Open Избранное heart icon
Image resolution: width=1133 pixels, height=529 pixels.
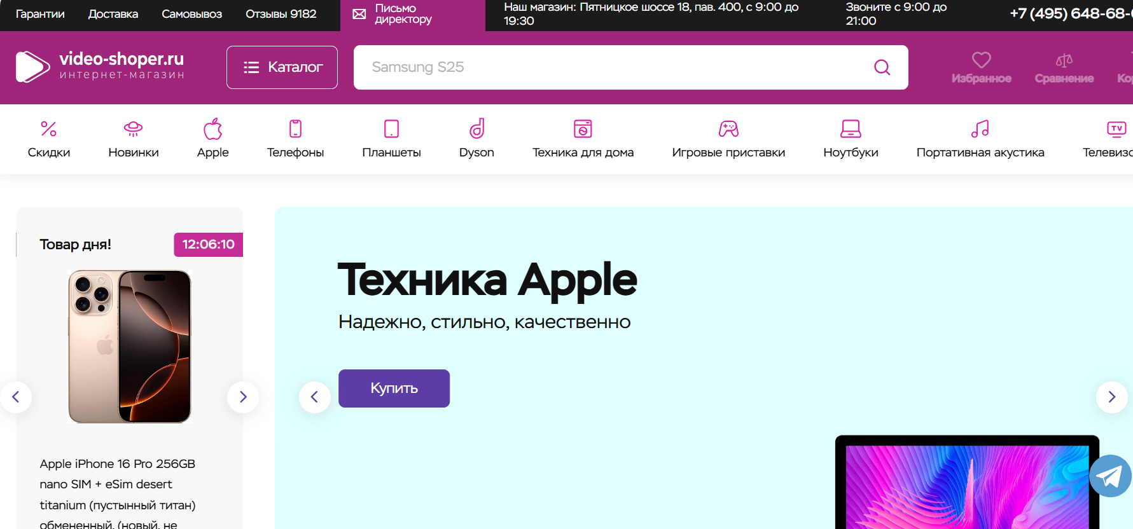[981, 60]
